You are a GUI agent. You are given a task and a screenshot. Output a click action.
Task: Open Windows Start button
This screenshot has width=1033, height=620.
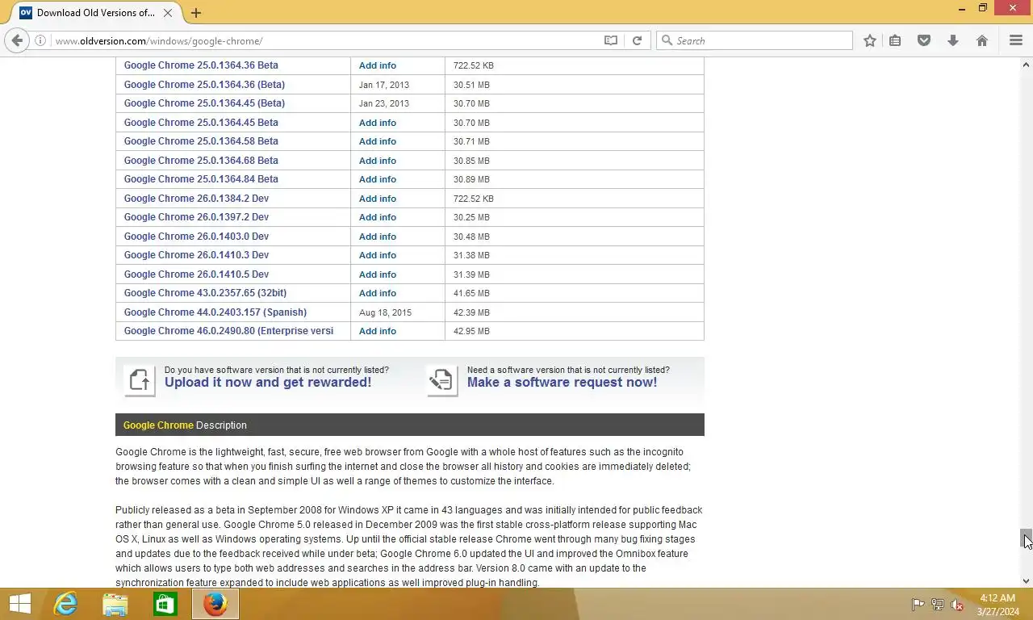tap(19, 604)
